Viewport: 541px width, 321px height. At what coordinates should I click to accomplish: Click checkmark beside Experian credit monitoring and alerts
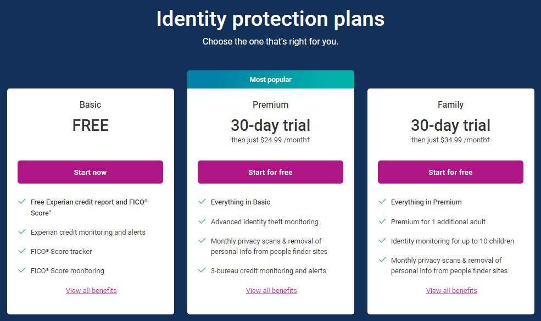(22, 231)
